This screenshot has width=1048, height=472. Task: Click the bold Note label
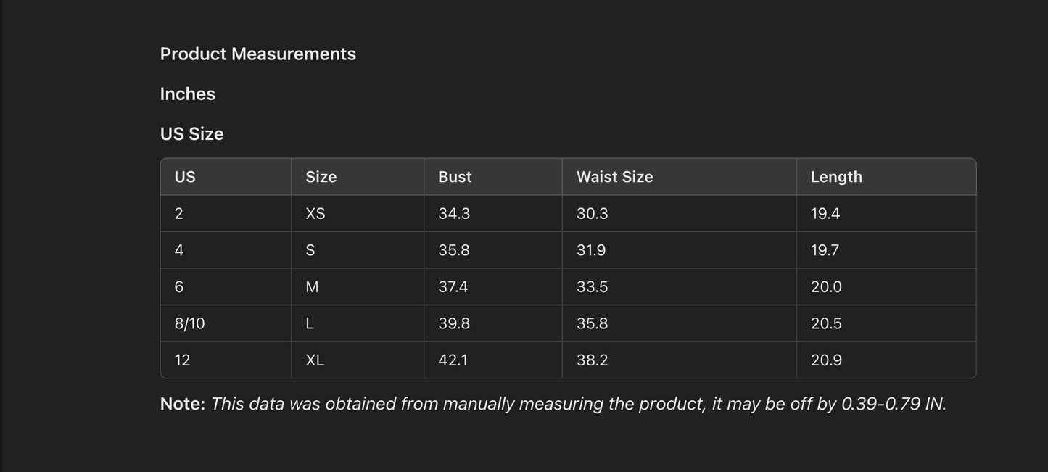[183, 404]
